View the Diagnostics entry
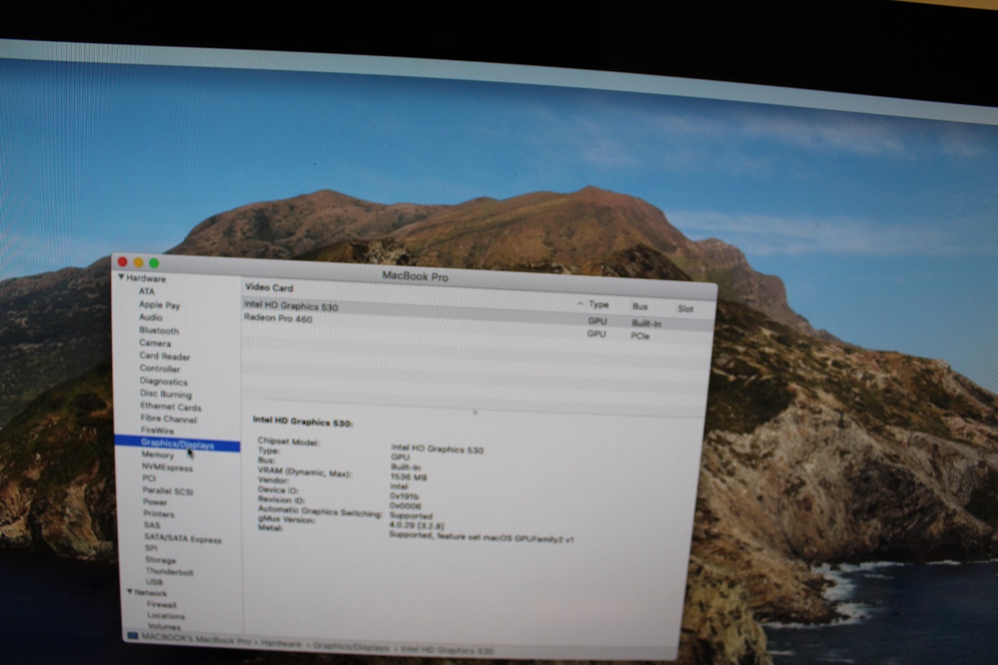This screenshot has width=998, height=665. pos(163,381)
